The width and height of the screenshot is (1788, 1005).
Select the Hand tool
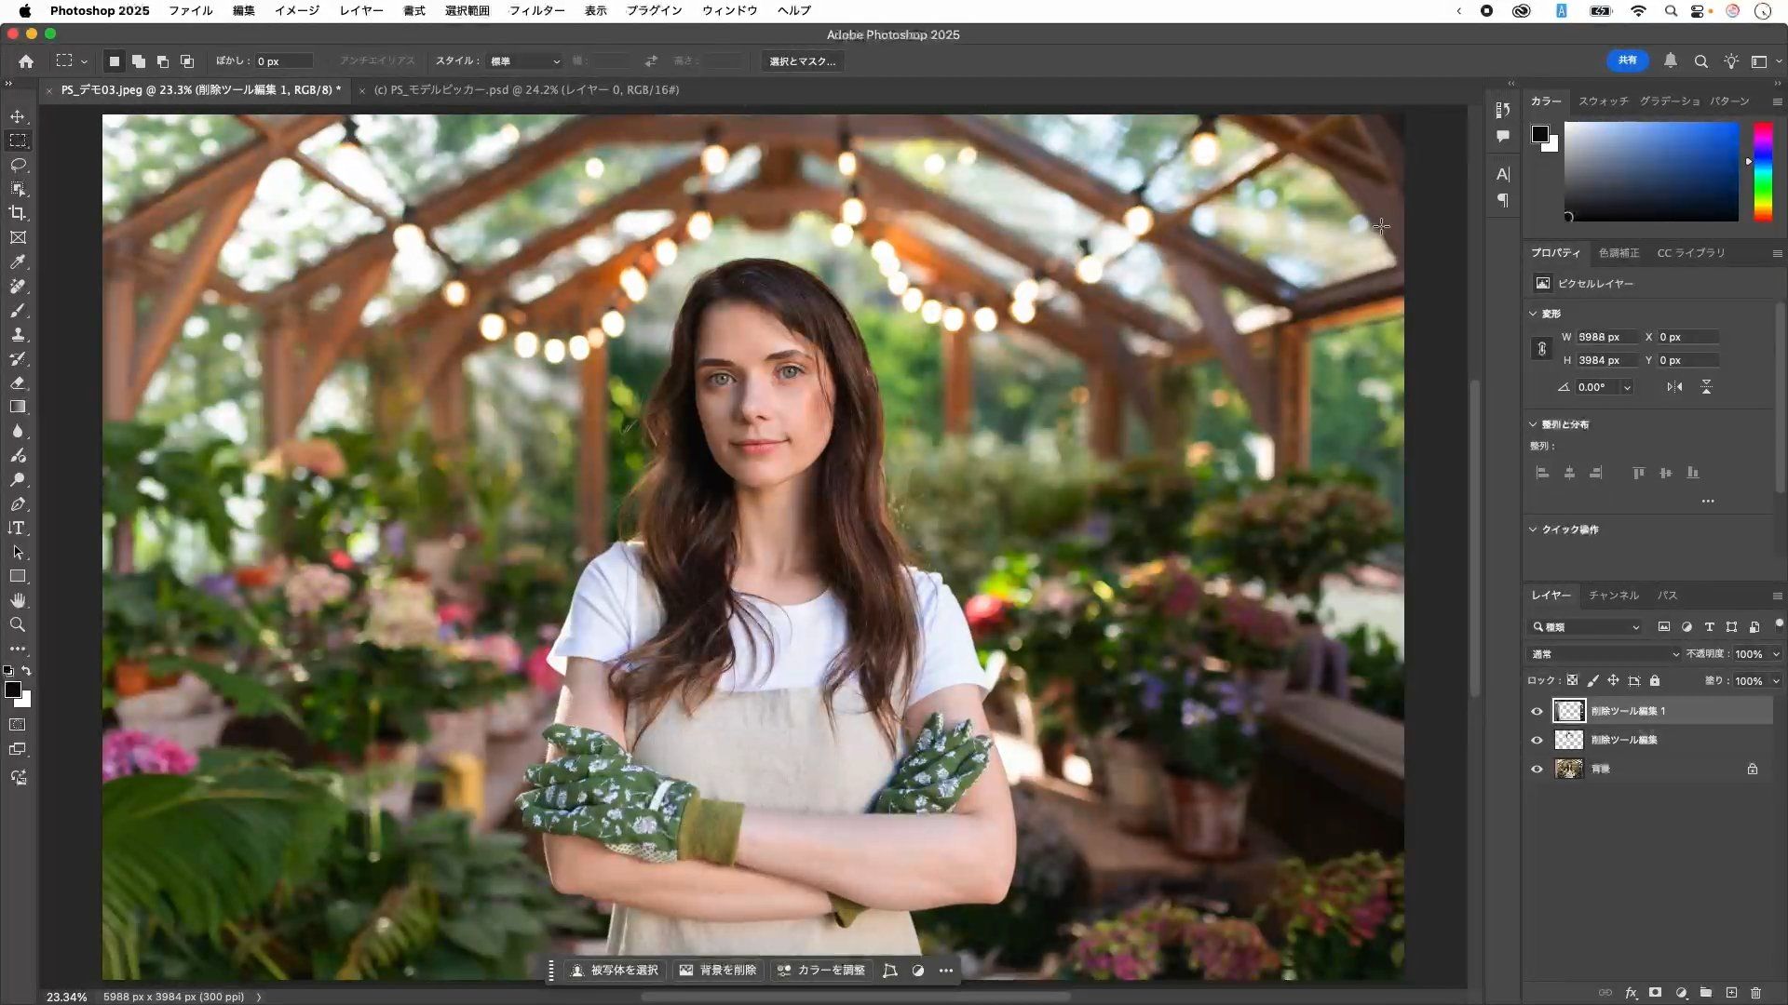pos(18,600)
